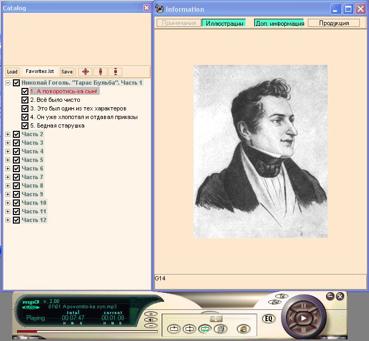The height and width of the screenshot is (341, 369).
Task: Open the Доп. информация tab
Action: point(279,23)
